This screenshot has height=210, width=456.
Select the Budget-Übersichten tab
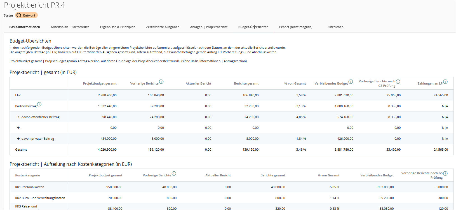253,27
